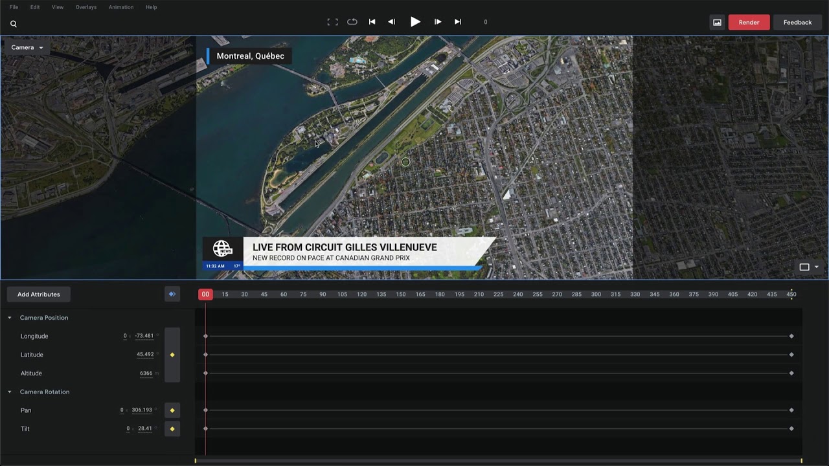Screen dimensions: 829x466
Task: Open the Animation menu
Action: [121, 7]
